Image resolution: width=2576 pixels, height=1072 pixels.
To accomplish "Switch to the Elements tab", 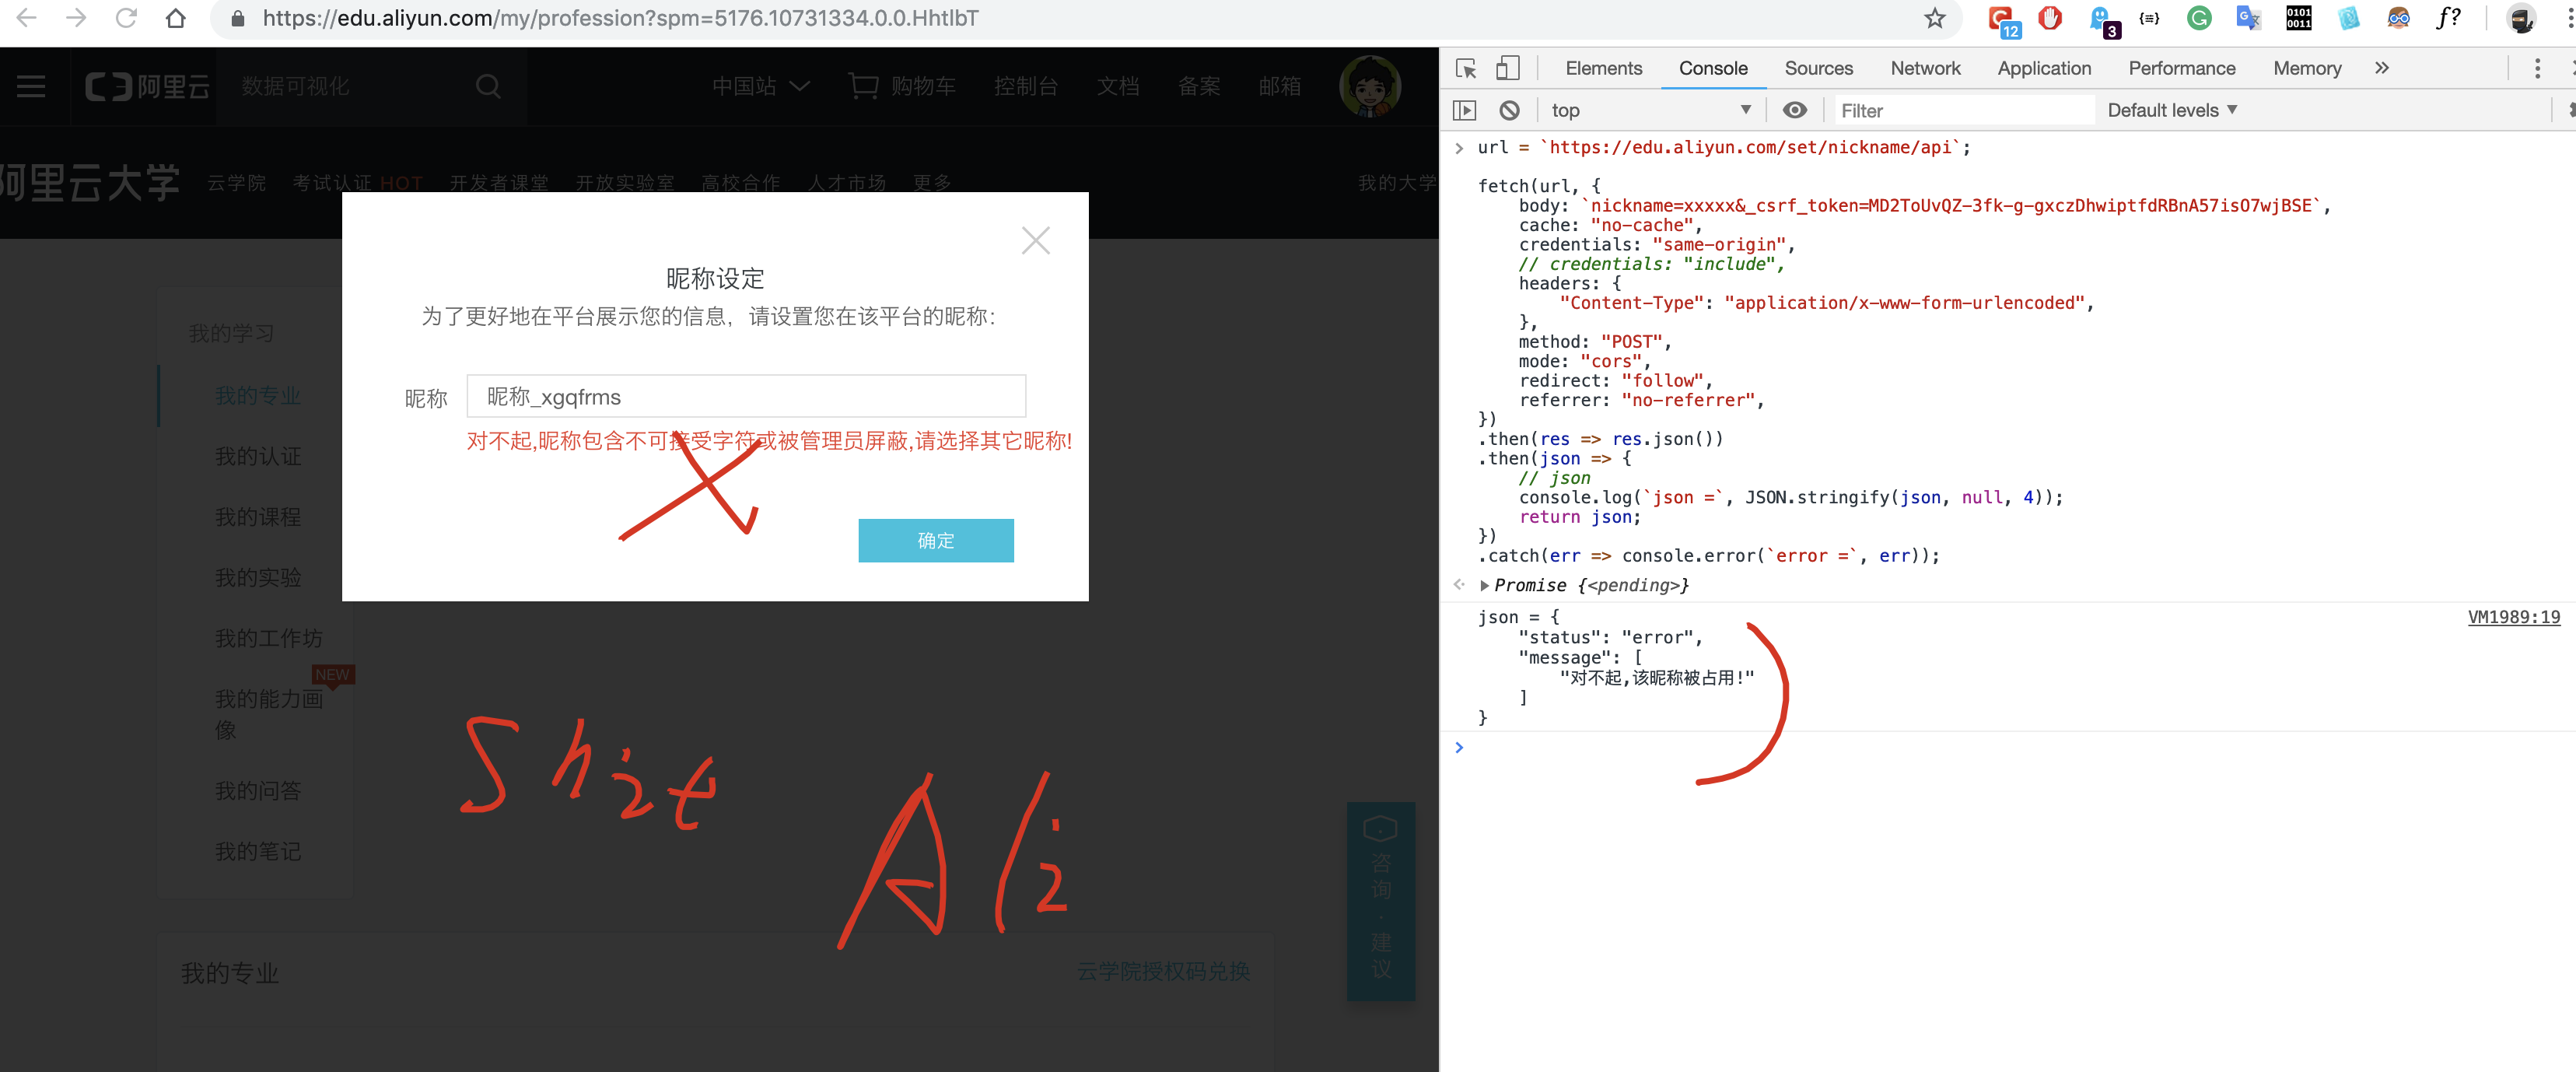I will [1603, 68].
